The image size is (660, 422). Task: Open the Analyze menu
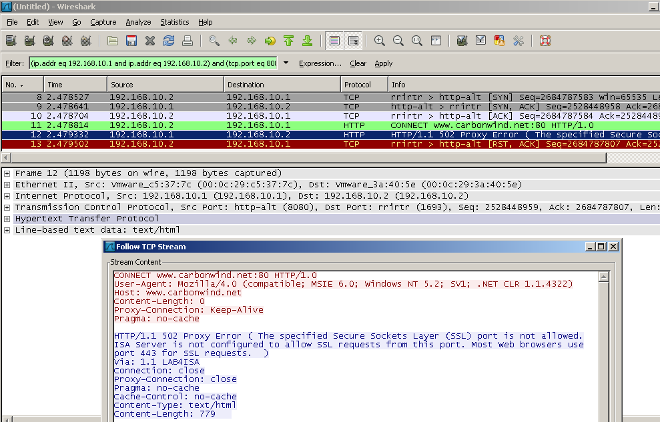pos(139,22)
